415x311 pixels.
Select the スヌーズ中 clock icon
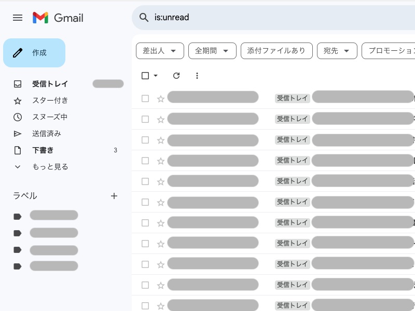[17, 117]
